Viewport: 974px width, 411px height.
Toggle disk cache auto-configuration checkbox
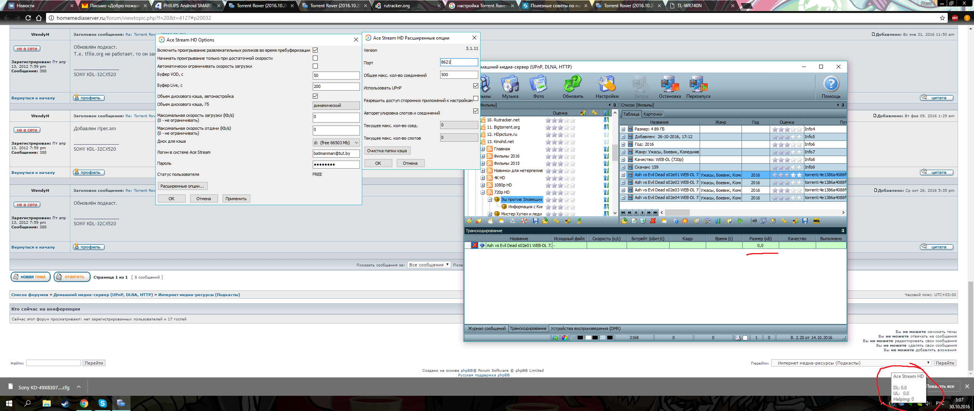click(315, 96)
